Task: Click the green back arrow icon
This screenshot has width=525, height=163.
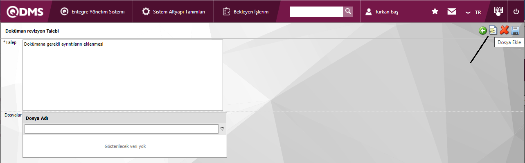Action: tap(483, 31)
